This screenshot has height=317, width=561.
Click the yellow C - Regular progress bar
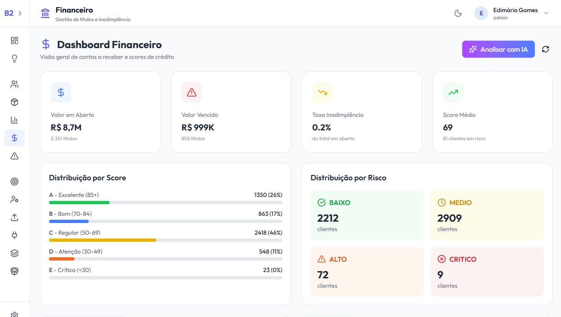[x=103, y=240]
